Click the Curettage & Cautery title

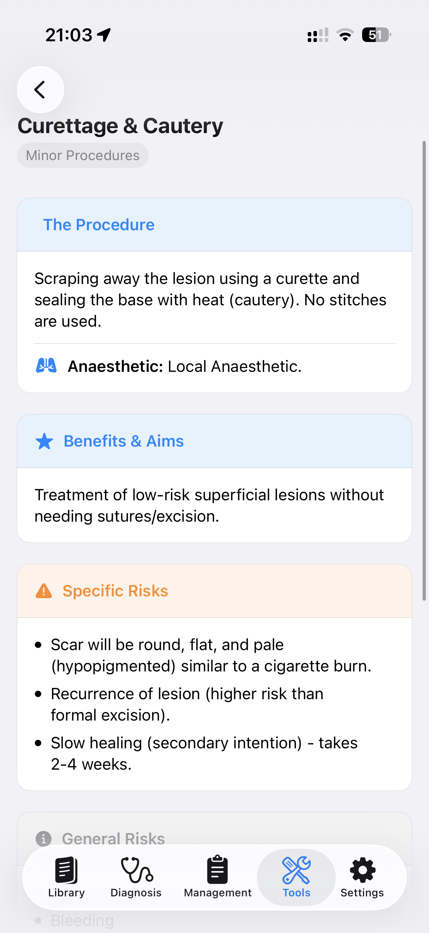(120, 126)
